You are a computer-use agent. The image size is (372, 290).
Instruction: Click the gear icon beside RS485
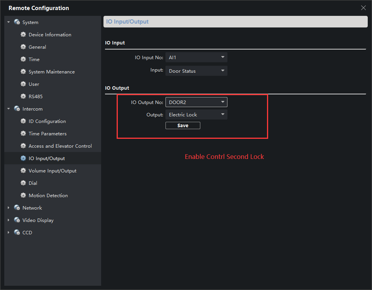tap(23, 96)
